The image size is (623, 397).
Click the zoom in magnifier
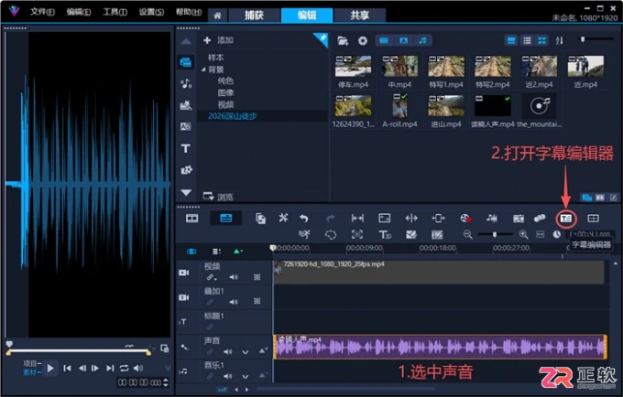pos(523,235)
